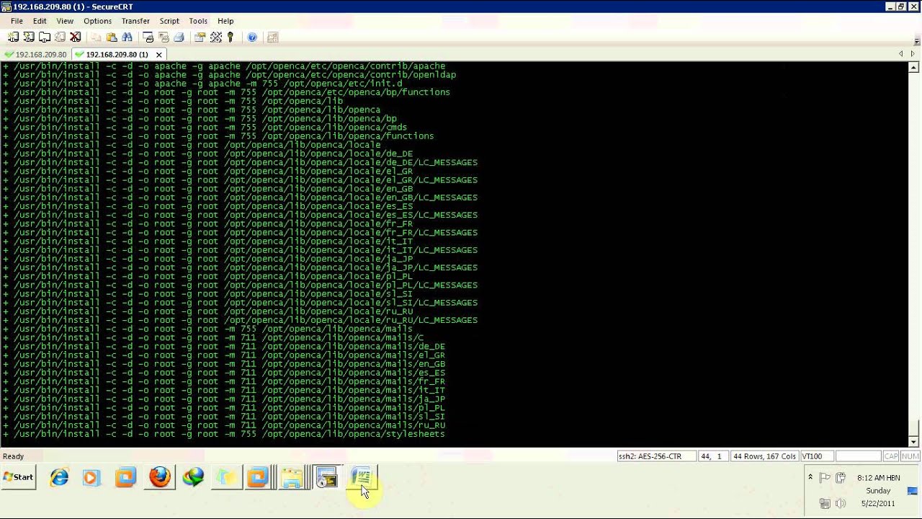The height and width of the screenshot is (519, 922).
Task: Click the Action Center flag icon
Action: coord(825,478)
